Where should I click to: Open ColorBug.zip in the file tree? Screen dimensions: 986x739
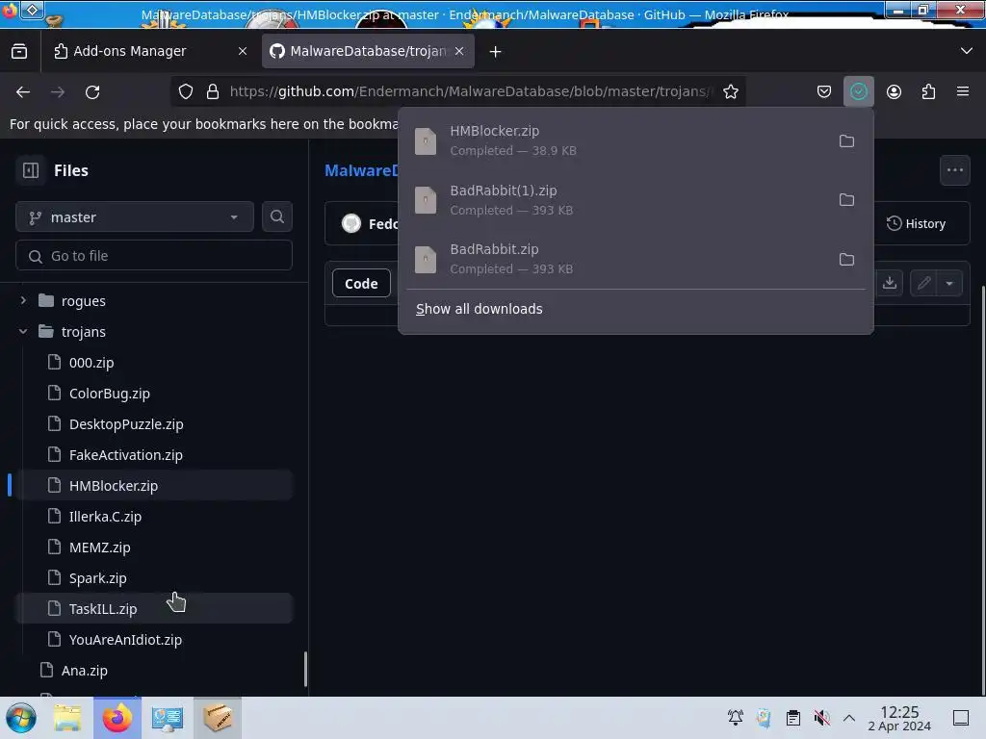(110, 394)
